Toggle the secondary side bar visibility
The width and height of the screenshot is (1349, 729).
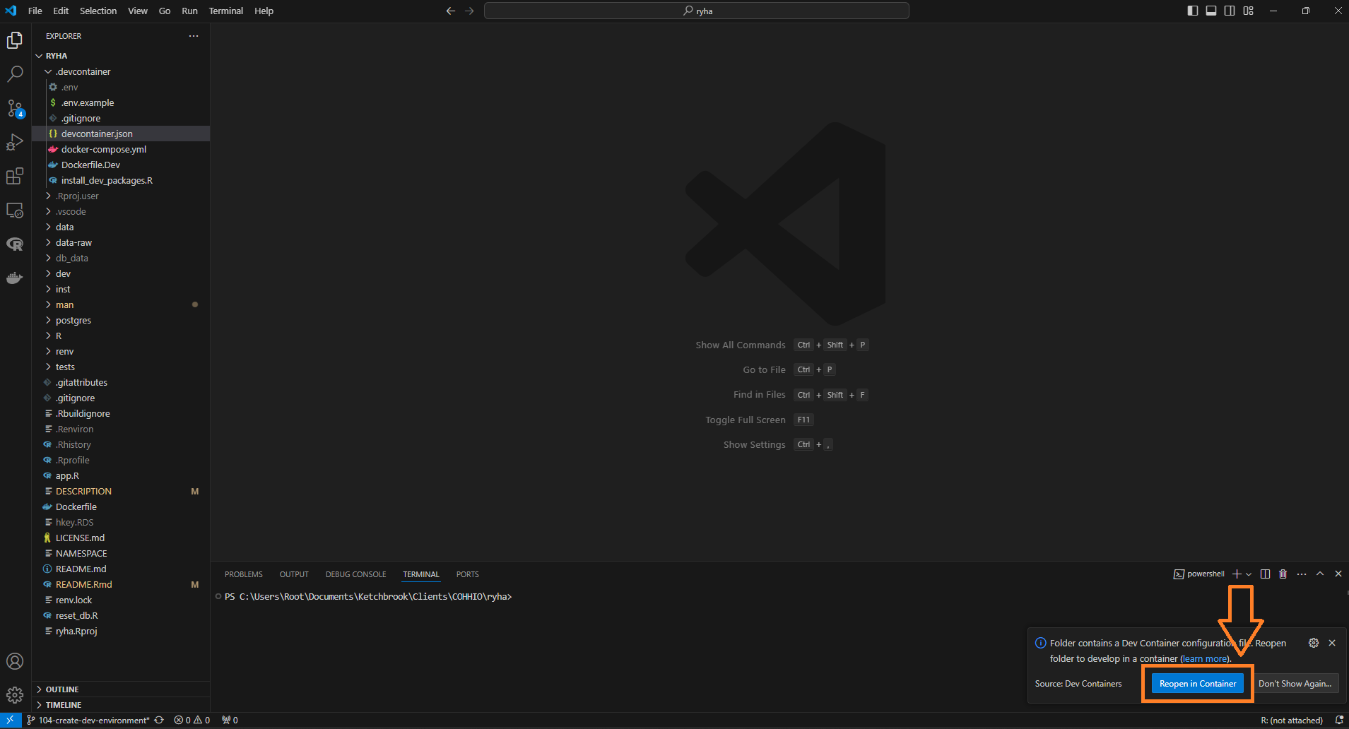(x=1230, y=11)
